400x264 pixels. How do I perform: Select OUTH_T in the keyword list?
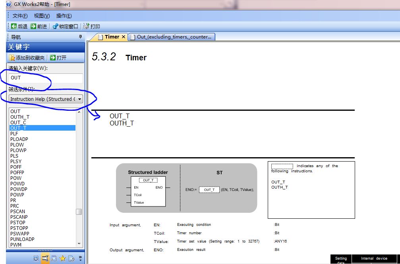coord(20,117)
